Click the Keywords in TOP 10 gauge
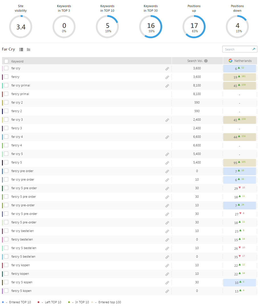The height and width of the screenshot is (307, 260). [107, 27]
